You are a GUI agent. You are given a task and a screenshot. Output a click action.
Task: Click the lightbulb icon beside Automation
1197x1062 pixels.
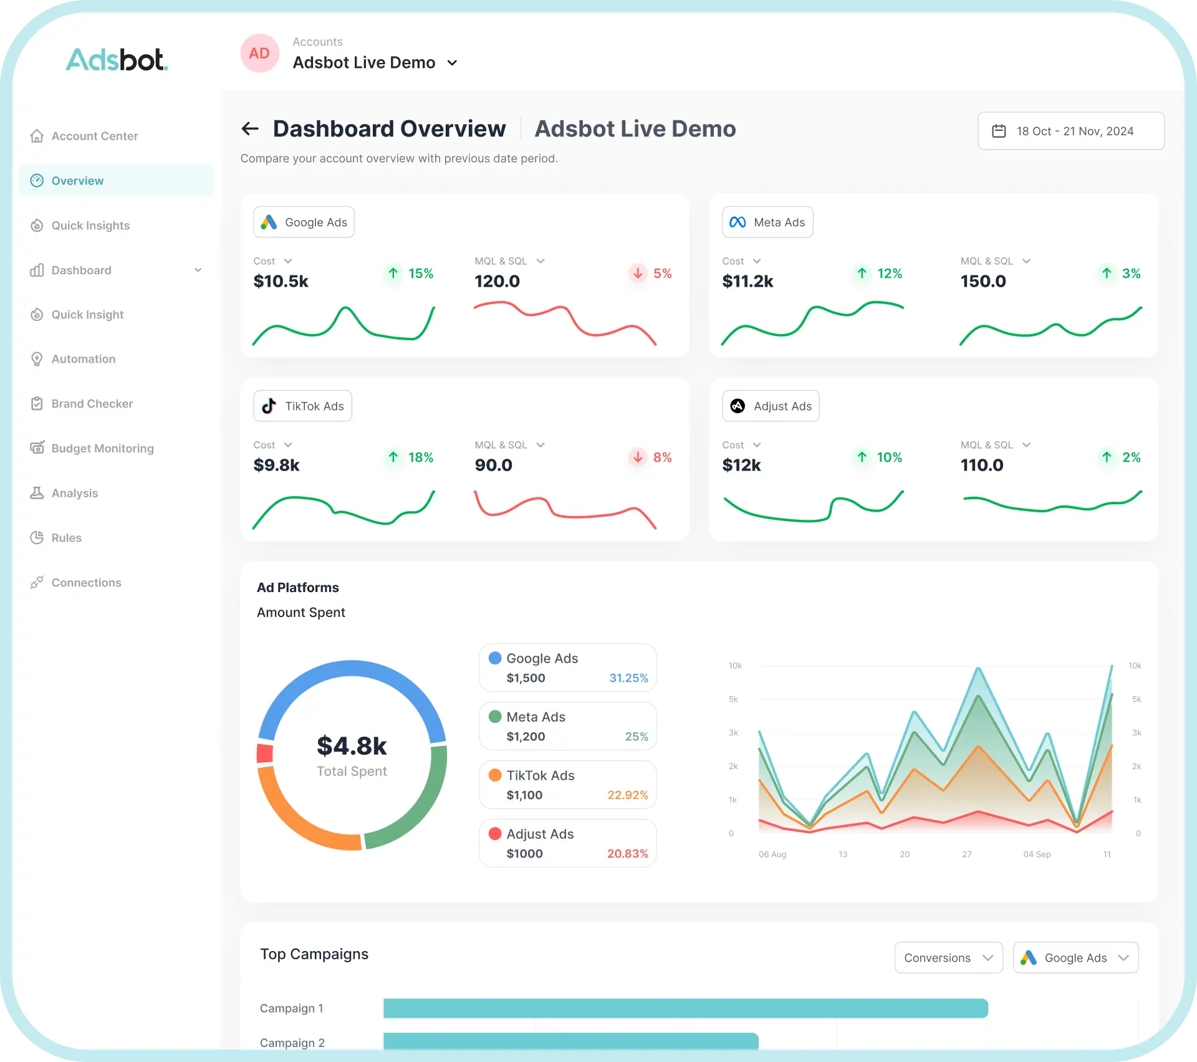pos(37,359)
